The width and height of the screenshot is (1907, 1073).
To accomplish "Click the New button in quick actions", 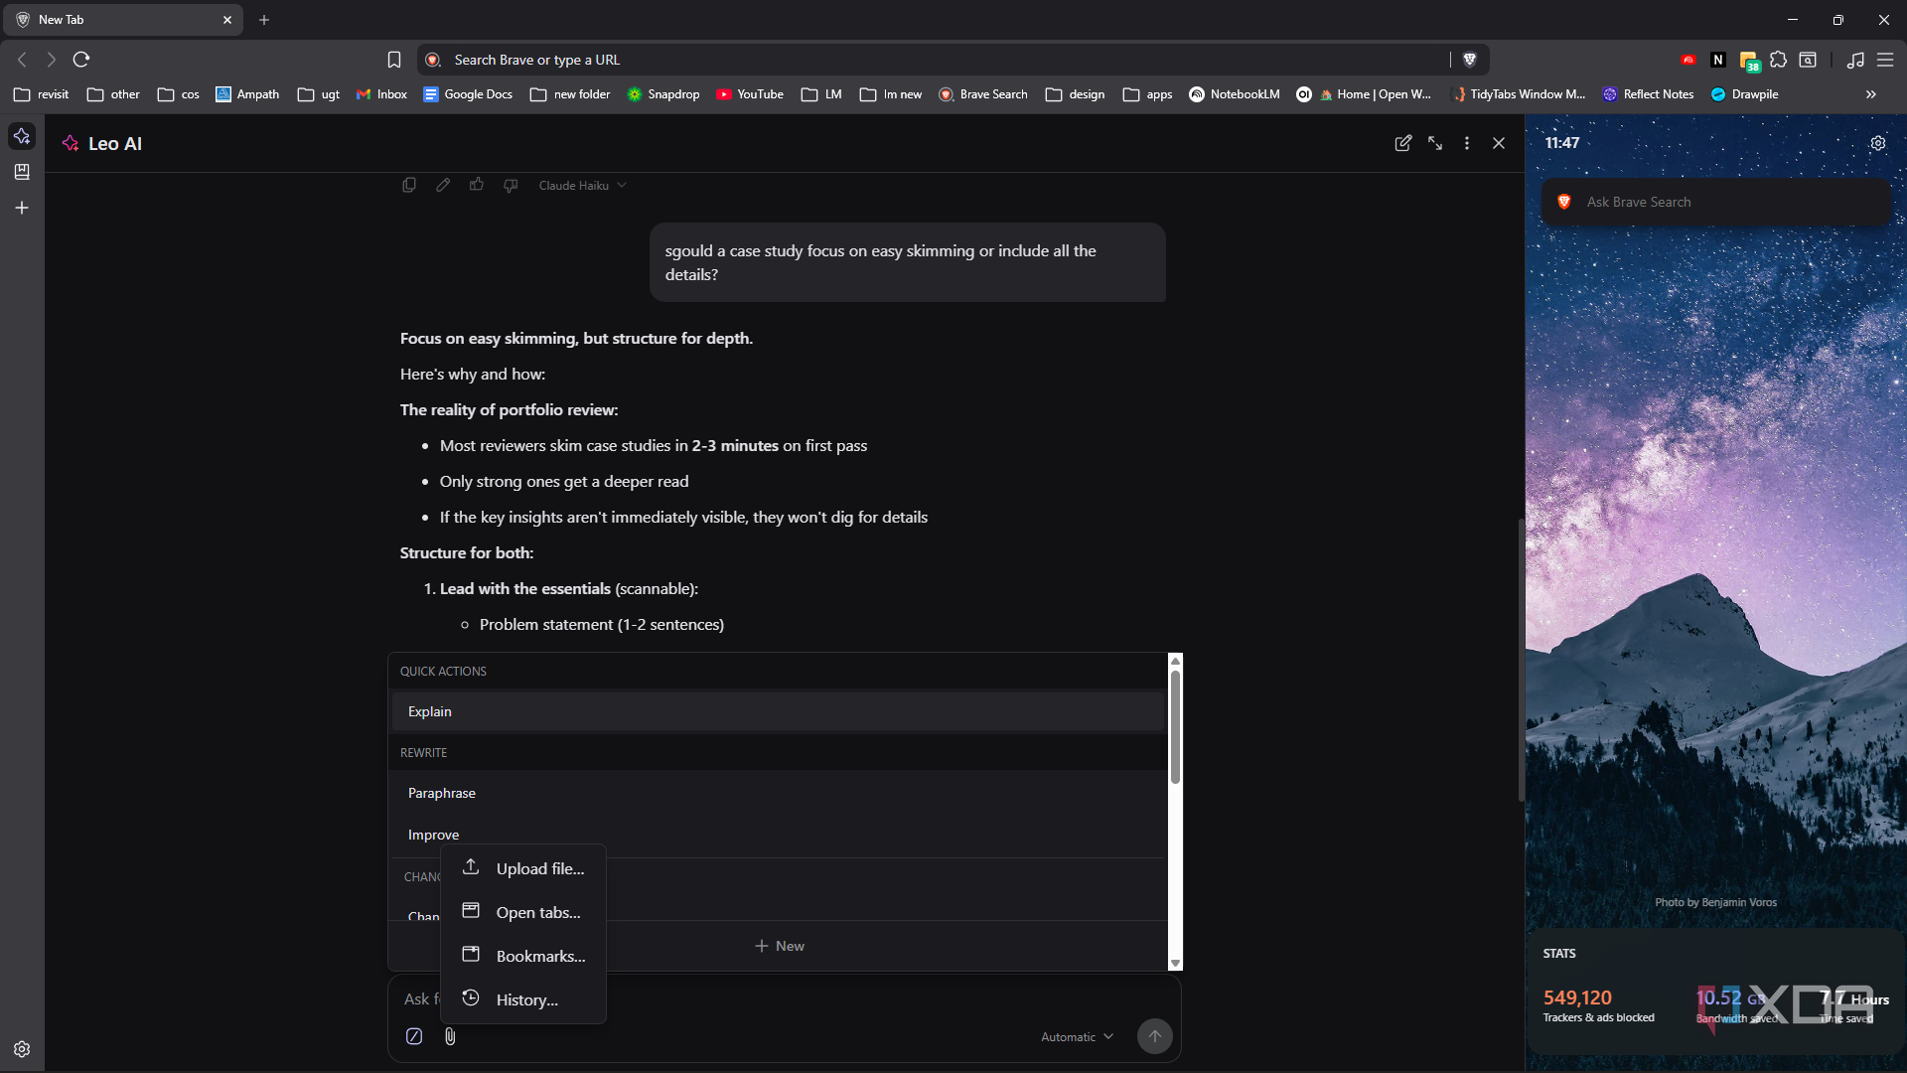I will coord(779,946).
